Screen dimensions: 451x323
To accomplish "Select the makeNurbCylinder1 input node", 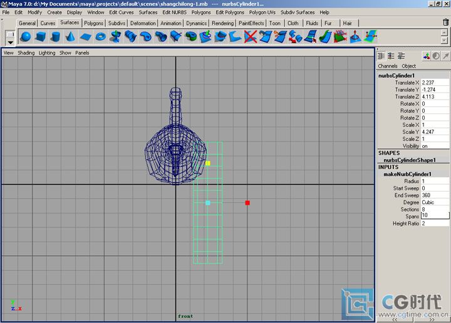I will click(408, 174).
